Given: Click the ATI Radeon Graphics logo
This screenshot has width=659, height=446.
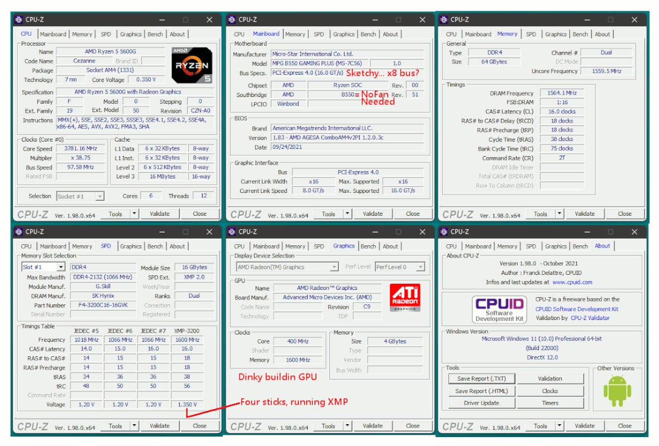Looking at the screenshot, I should point(405,298).
